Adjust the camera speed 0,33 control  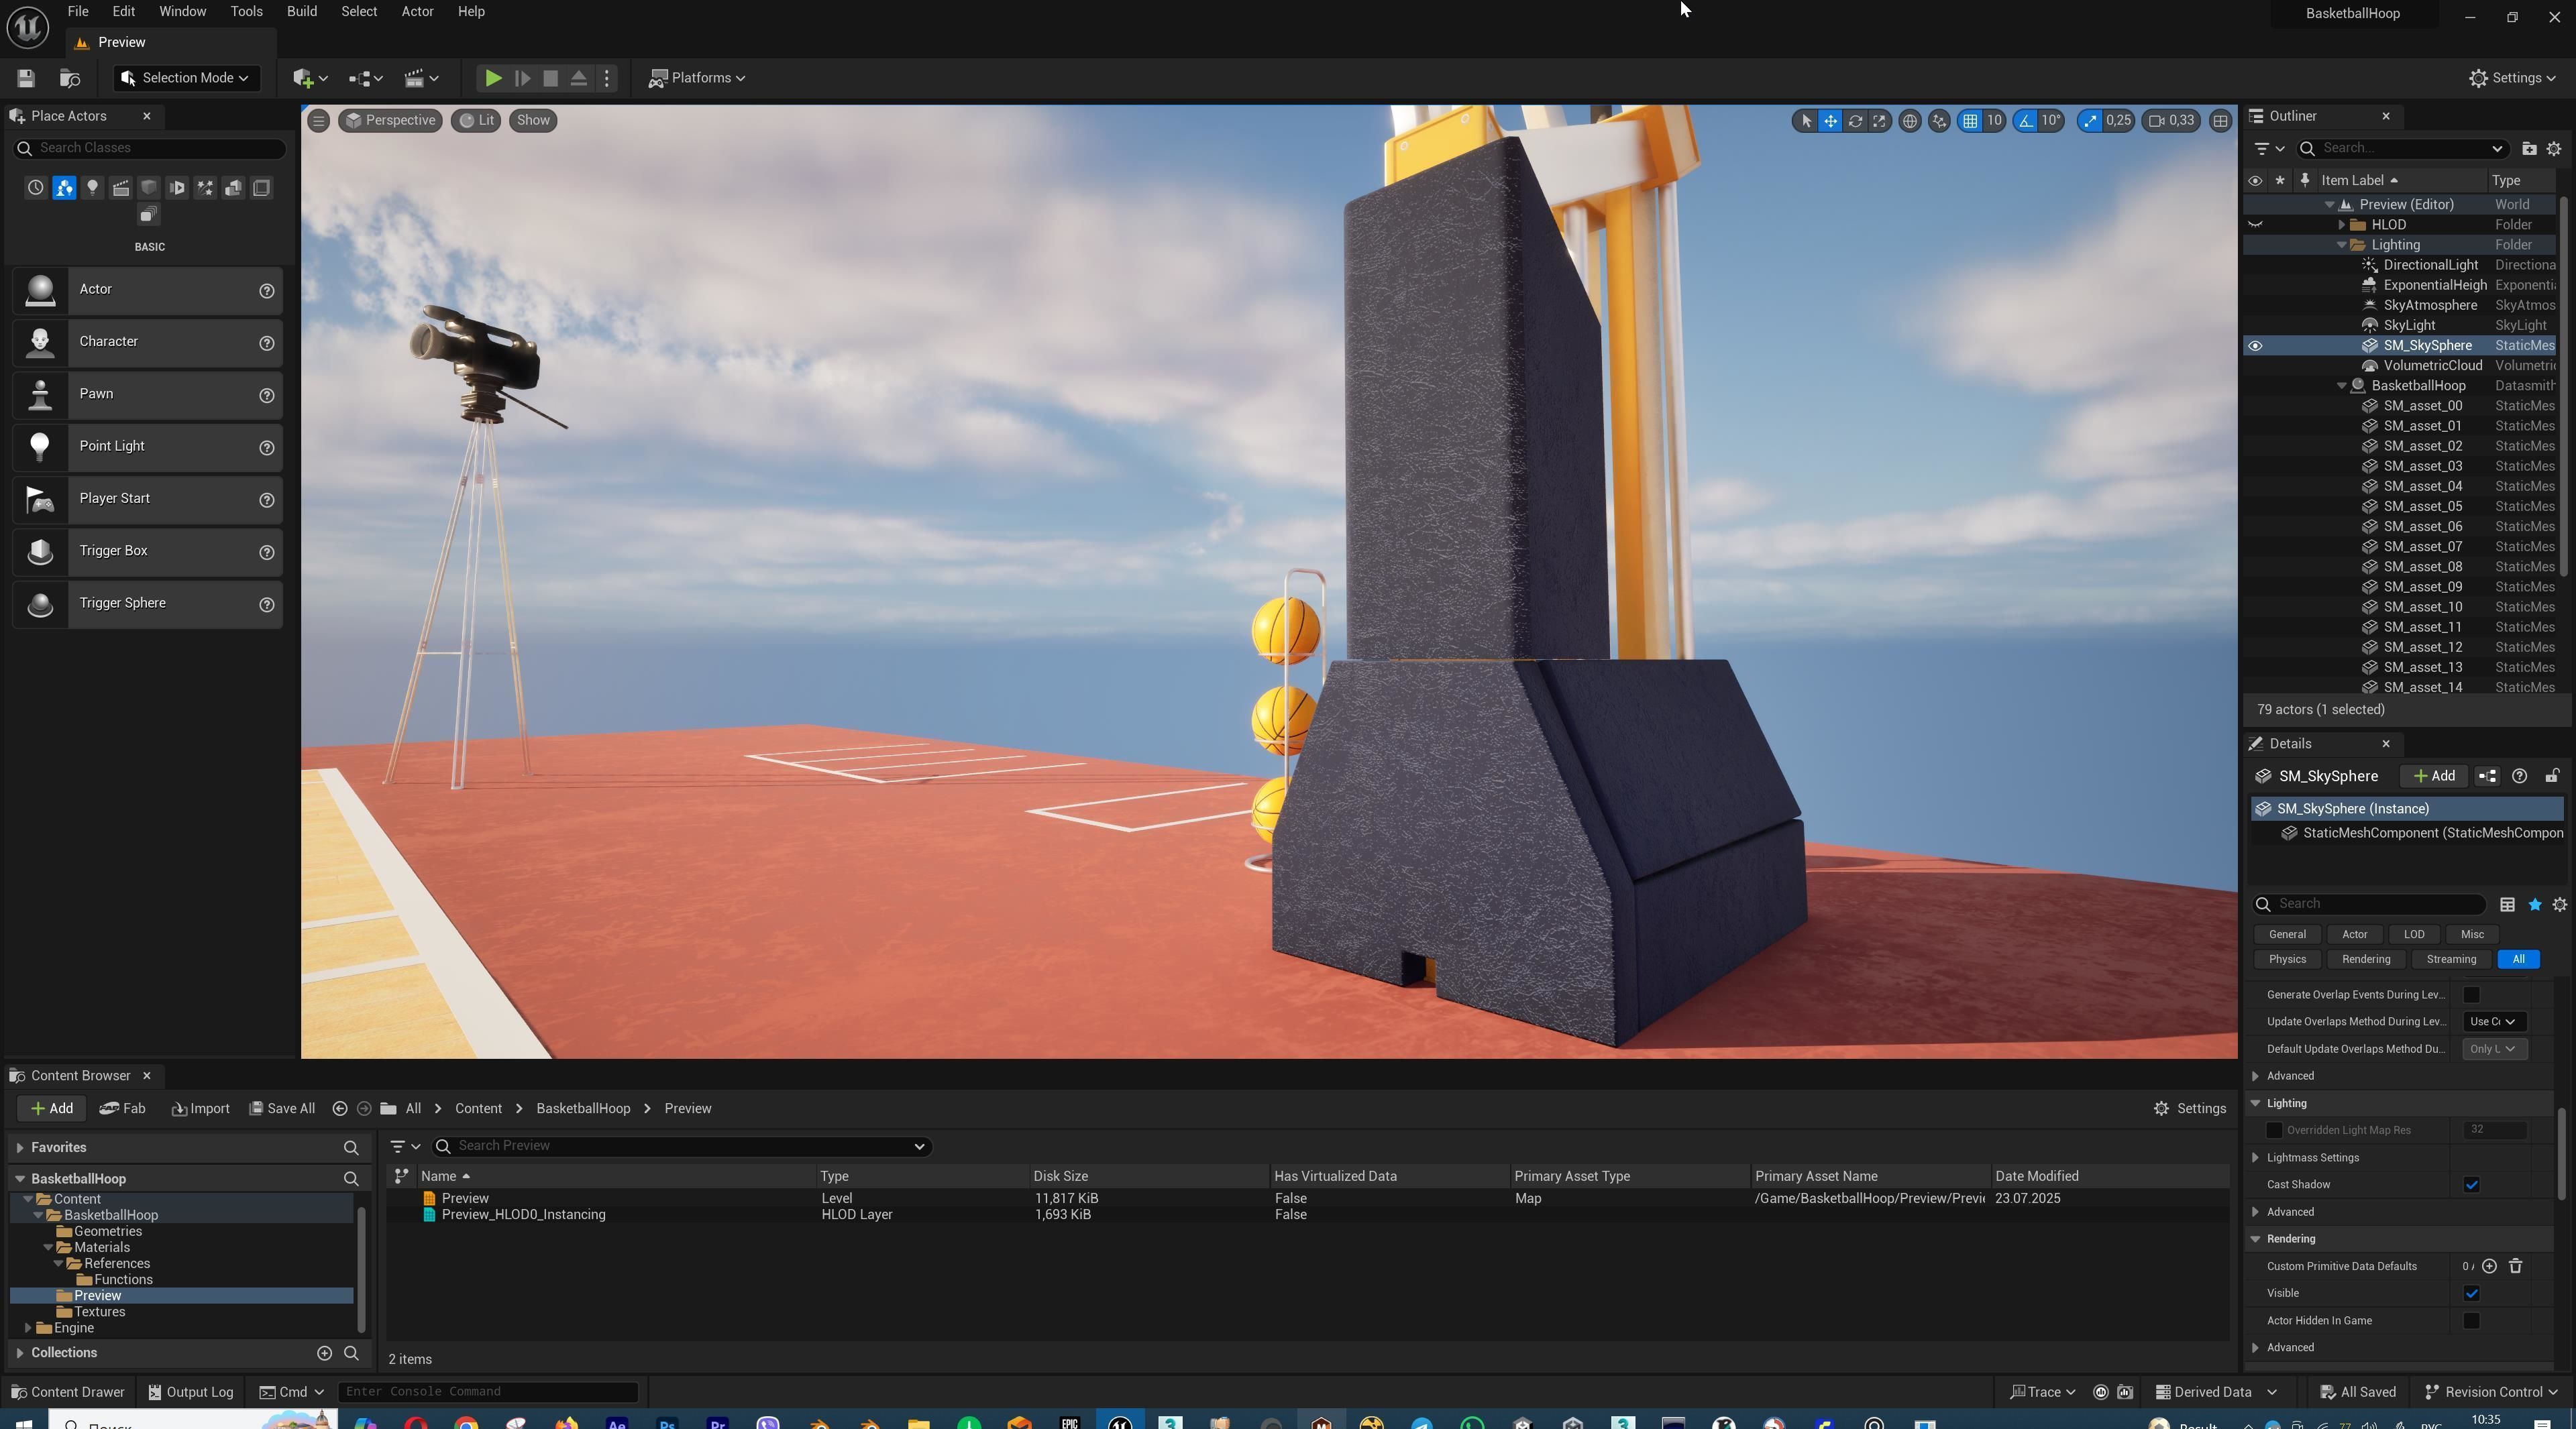[2171, 121]
